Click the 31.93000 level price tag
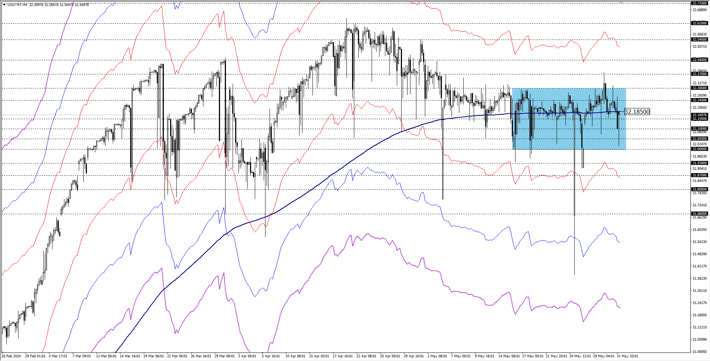Image resolution: width=710 pixels, height=361 pixels. click(x=700, y=163)
